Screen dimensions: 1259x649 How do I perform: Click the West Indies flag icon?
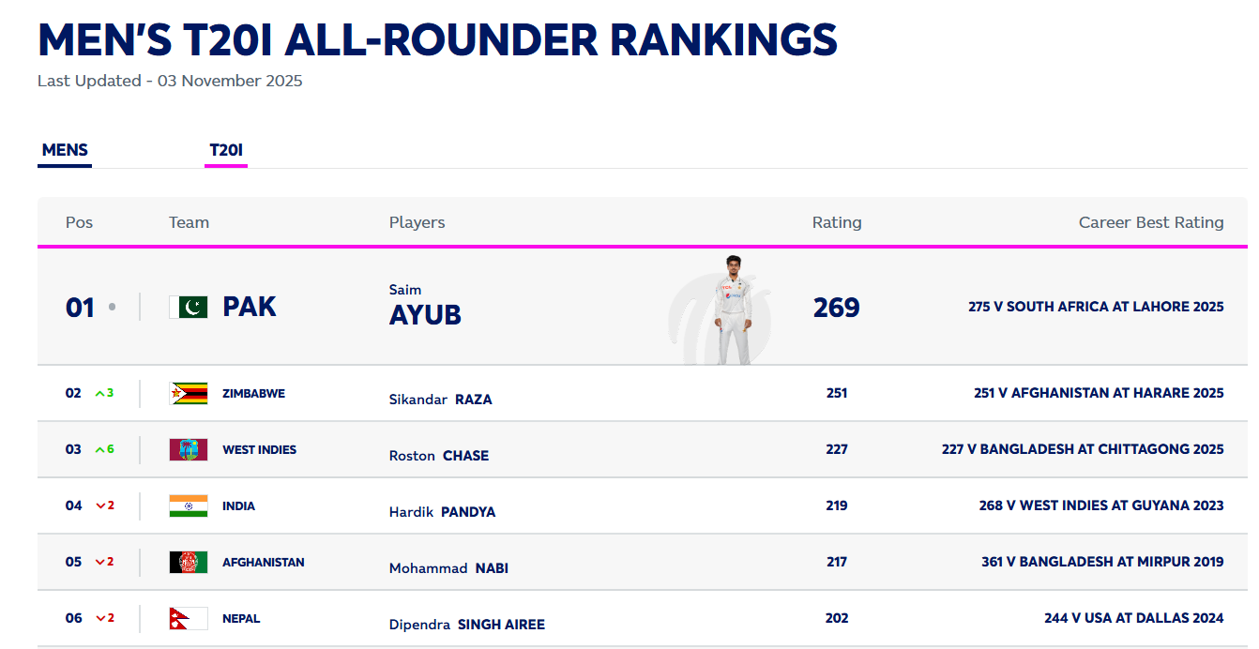(x=188, y=449)
